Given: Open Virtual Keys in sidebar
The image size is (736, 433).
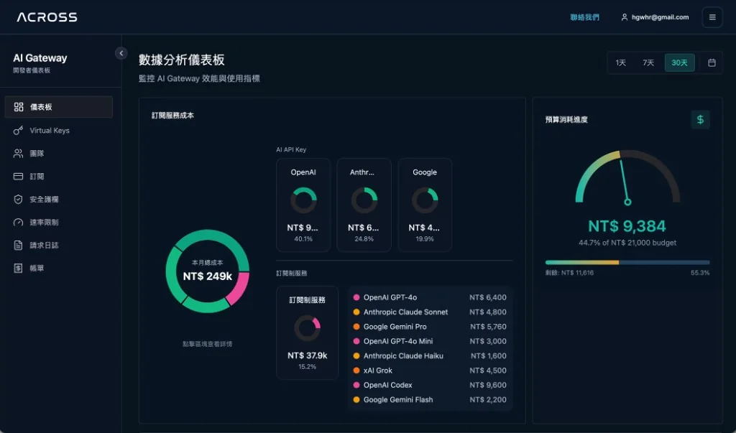Looking at the screenshot, I should coord(59,131).
